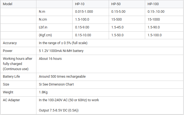Screen dimensions: 184x115
Task: Select the 0.015-1.000 value
Action: click(84, 12)
